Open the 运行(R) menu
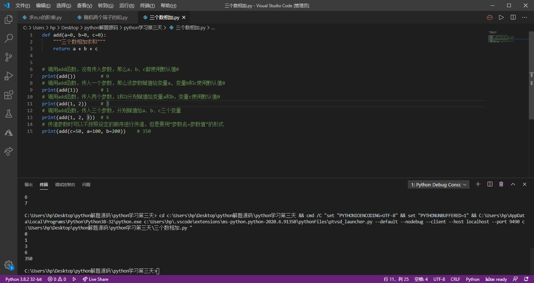The width and height of the screenshot is (534, 283). tap(127, 6)
